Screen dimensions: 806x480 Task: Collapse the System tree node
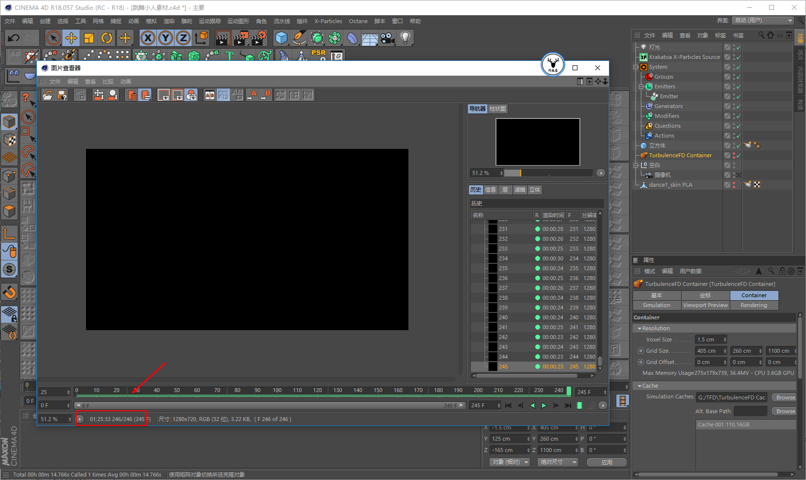(x=636, y=67)
